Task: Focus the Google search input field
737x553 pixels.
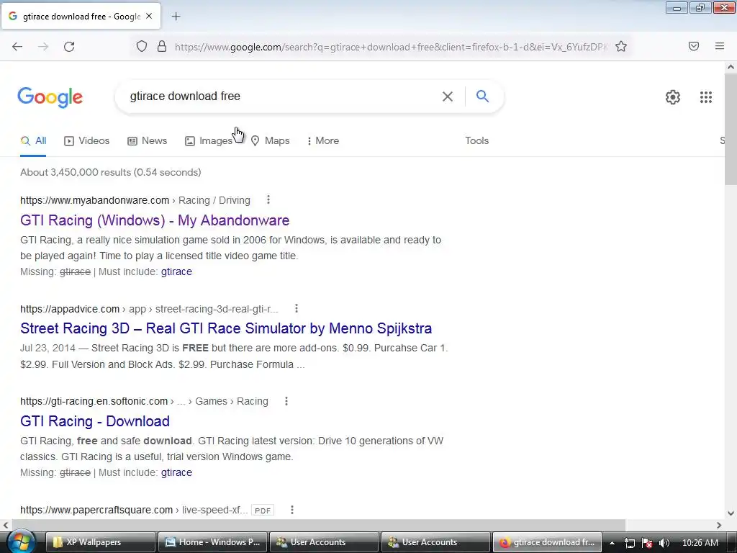Action: point(282,96)
